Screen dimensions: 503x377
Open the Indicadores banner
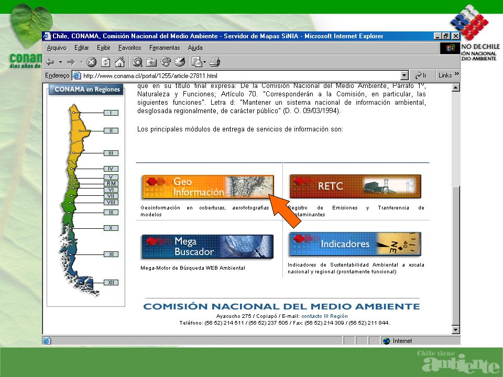pos(355,244)
